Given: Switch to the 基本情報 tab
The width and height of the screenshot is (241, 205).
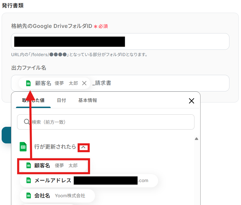Looking at the screenshot, I should [x=88, y=100].
